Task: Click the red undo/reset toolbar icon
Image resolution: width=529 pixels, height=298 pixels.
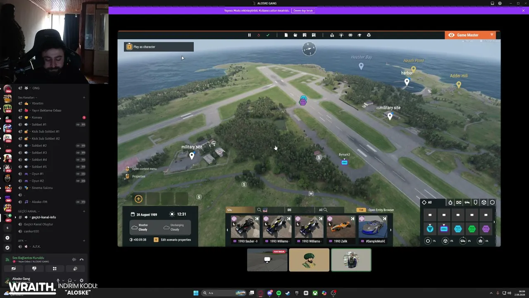Action: (259, 35)
